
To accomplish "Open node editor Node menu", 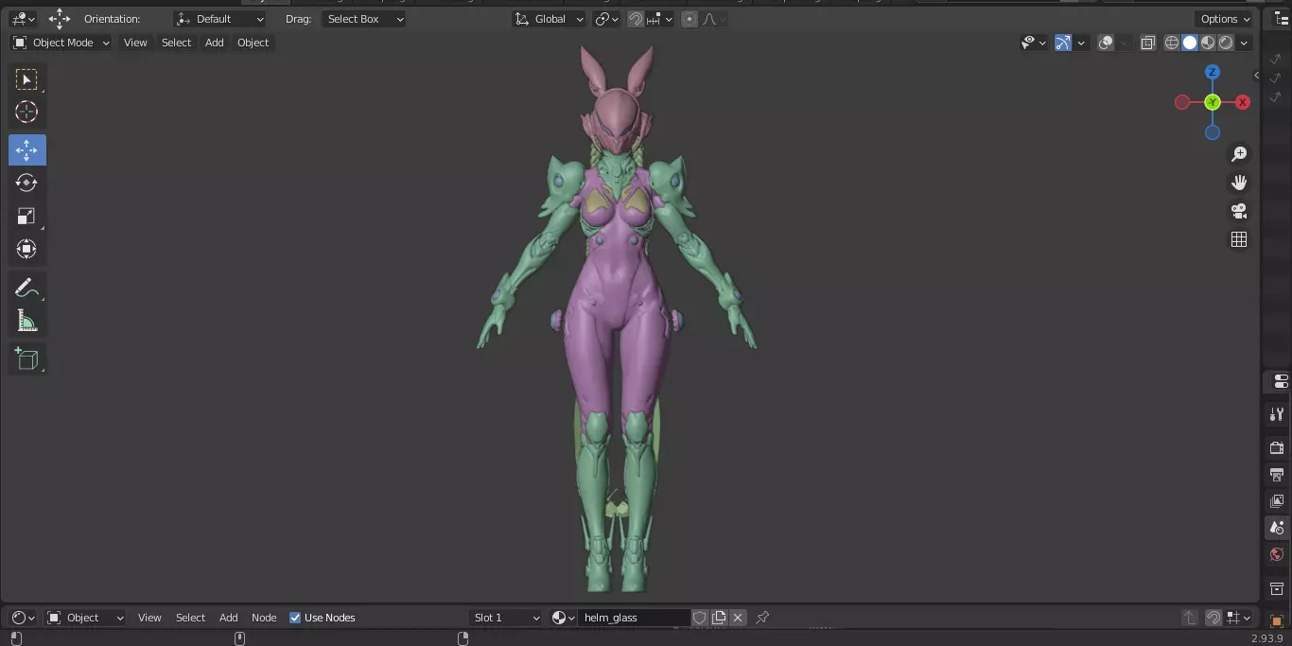I will pyautogui.click(x=264, y=618).
